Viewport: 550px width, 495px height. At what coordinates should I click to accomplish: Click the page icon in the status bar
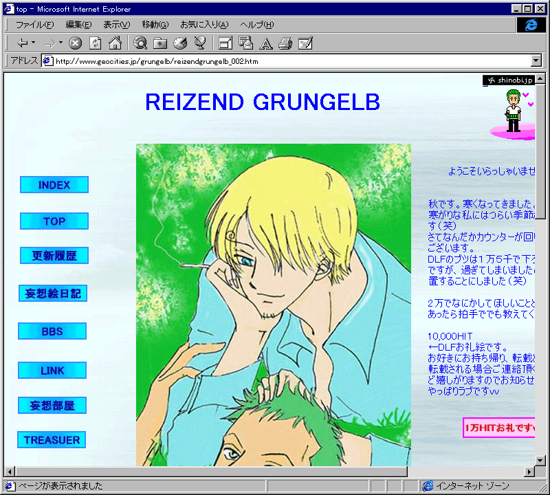point(10,486)
